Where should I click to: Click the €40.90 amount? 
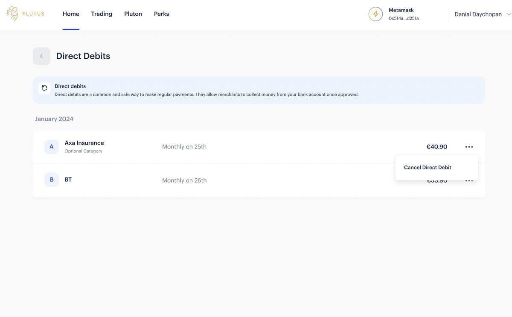pos(437,147)
